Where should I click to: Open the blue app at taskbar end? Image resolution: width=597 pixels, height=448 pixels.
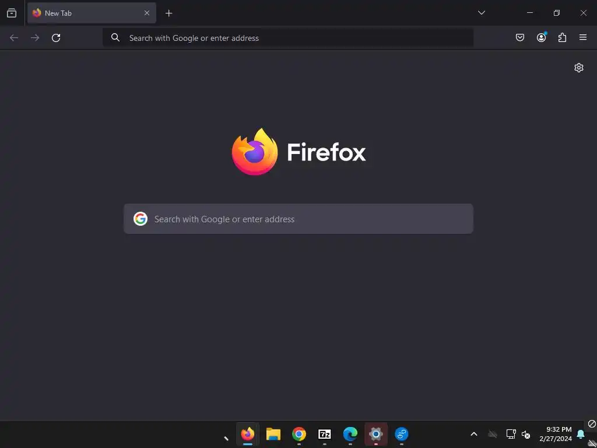point(402,434)
